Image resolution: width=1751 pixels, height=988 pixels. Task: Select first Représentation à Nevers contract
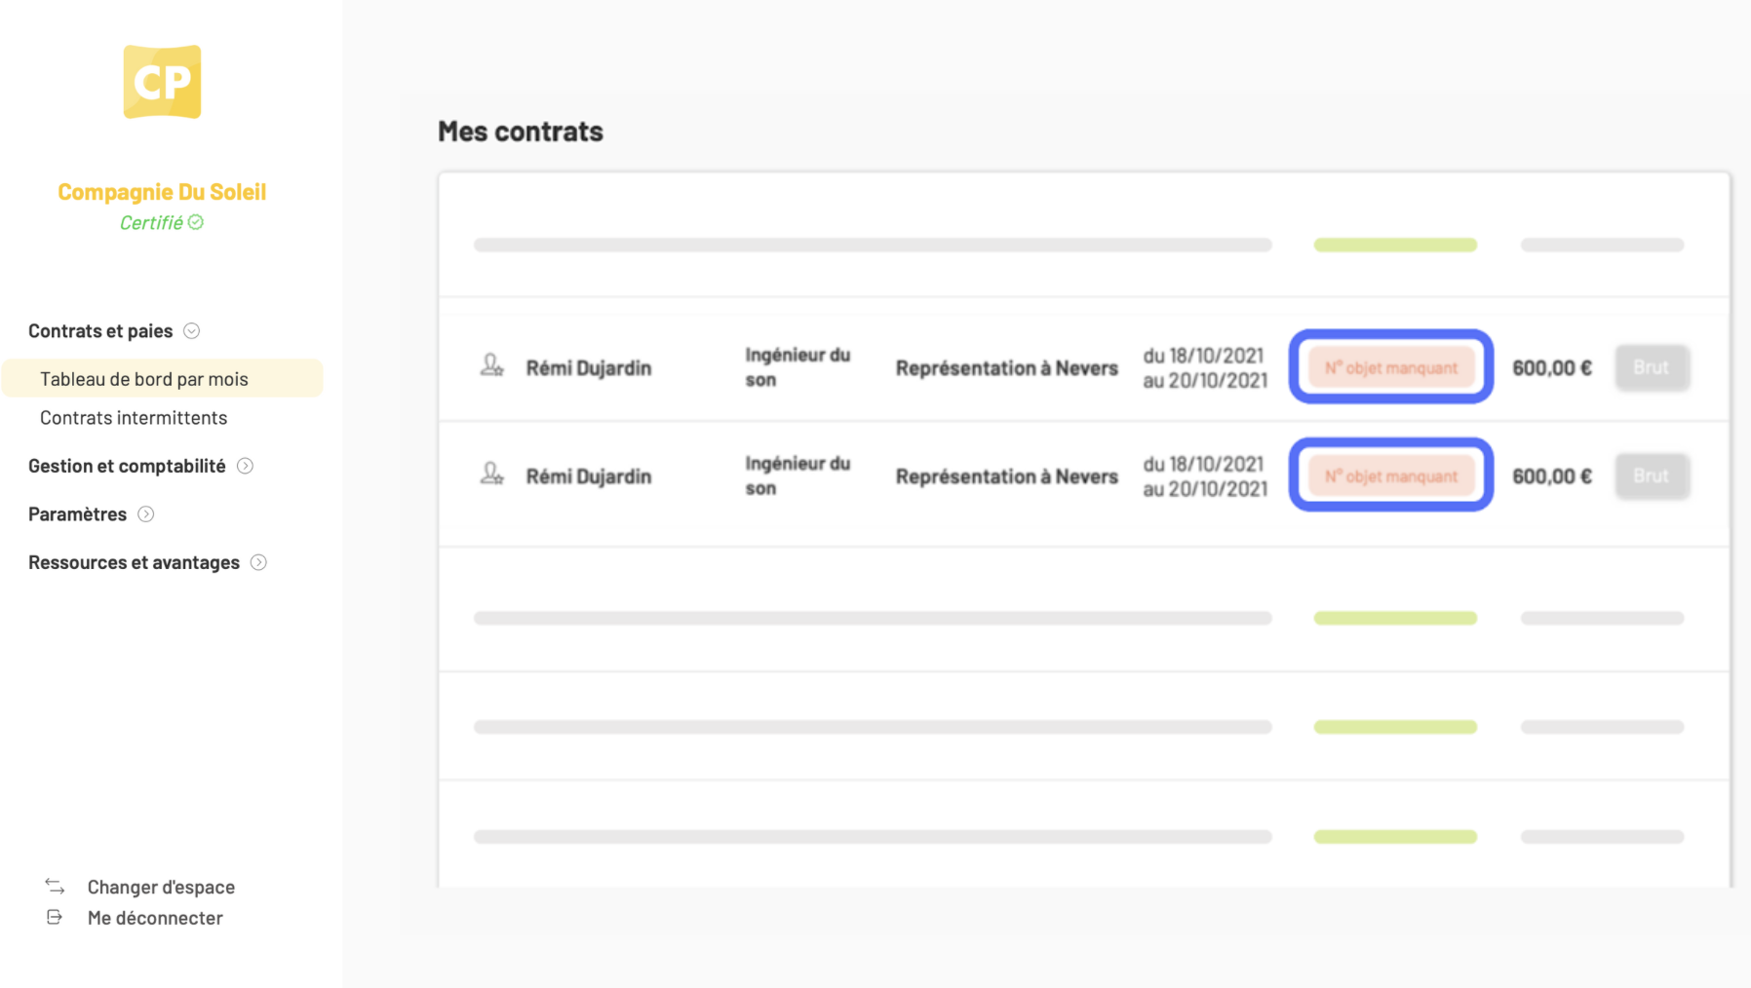pos(1006,368)
